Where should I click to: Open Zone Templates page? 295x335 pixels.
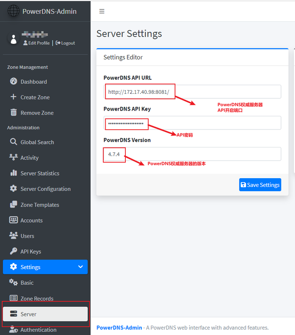coord(45,205)
